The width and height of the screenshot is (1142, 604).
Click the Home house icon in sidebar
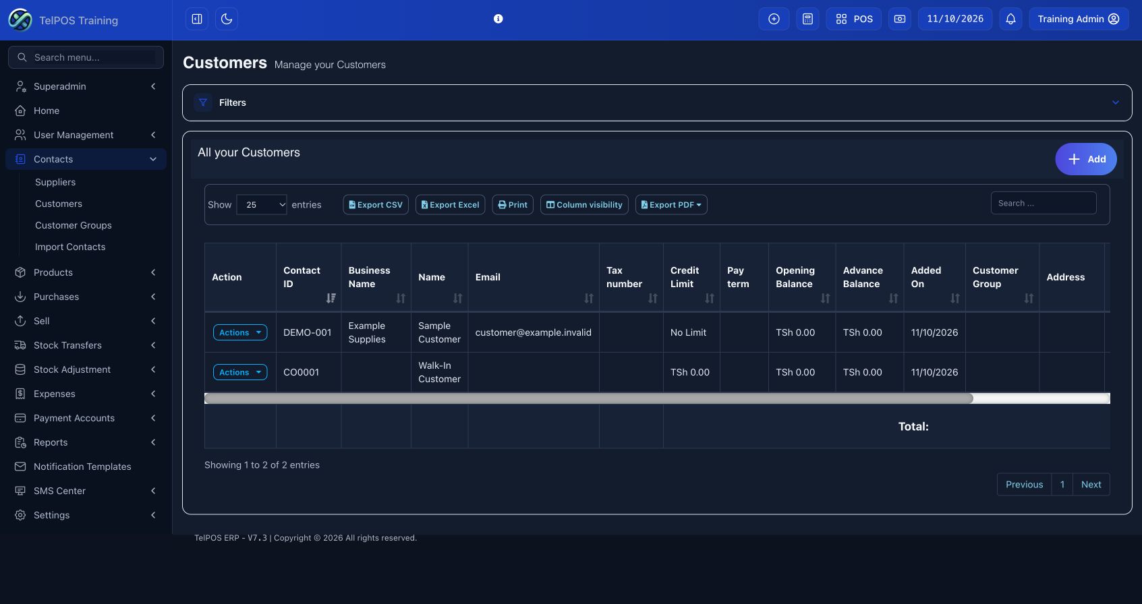[x=20, y=111]
